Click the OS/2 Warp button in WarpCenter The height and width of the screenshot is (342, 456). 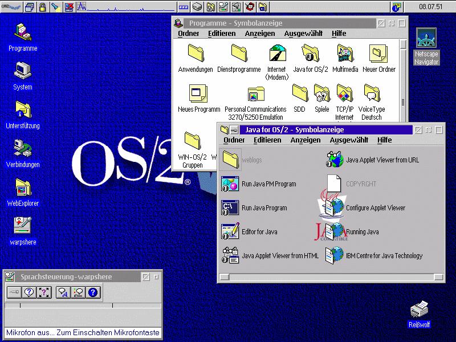pyautogui.click(x=11, y=7)
